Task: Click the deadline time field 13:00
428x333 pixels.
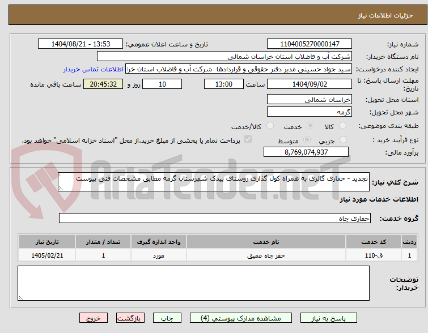Action: point(224,84)
